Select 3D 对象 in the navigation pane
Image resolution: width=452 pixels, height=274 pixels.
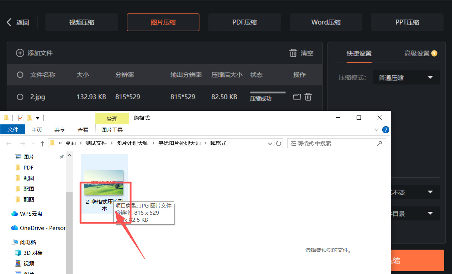(x=33, y=253)
